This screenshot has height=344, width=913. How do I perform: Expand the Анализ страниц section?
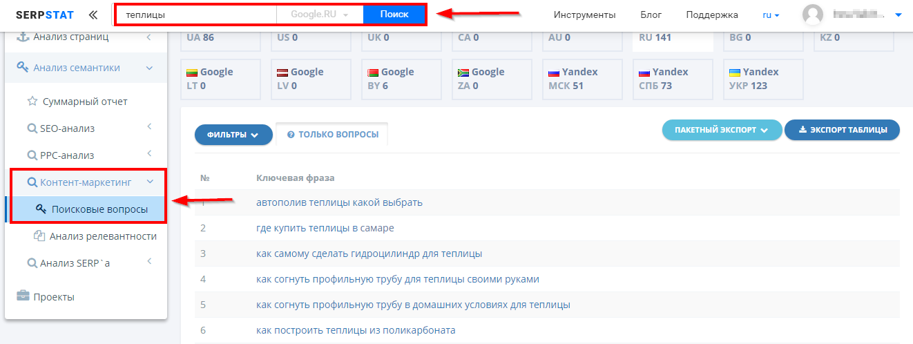(x=148, y=37)
